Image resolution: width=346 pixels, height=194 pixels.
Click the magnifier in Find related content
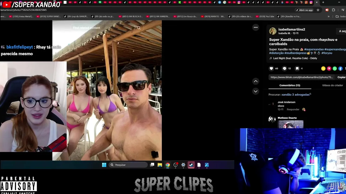139,28
